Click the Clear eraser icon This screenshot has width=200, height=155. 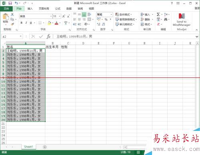point(158,24)
